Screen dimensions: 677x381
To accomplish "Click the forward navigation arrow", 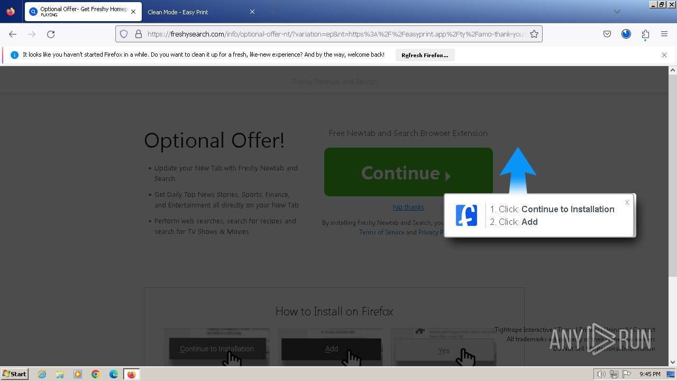I will (32, 34).
